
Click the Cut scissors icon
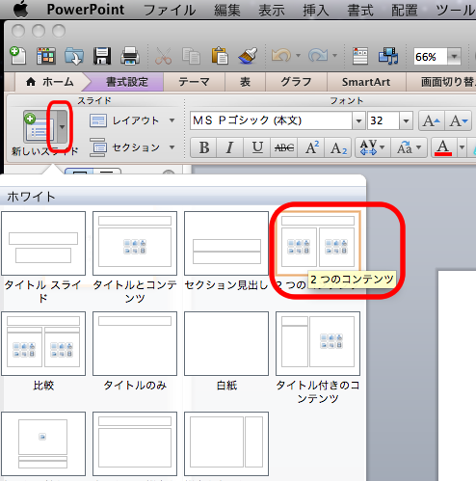tap(164, 56)
